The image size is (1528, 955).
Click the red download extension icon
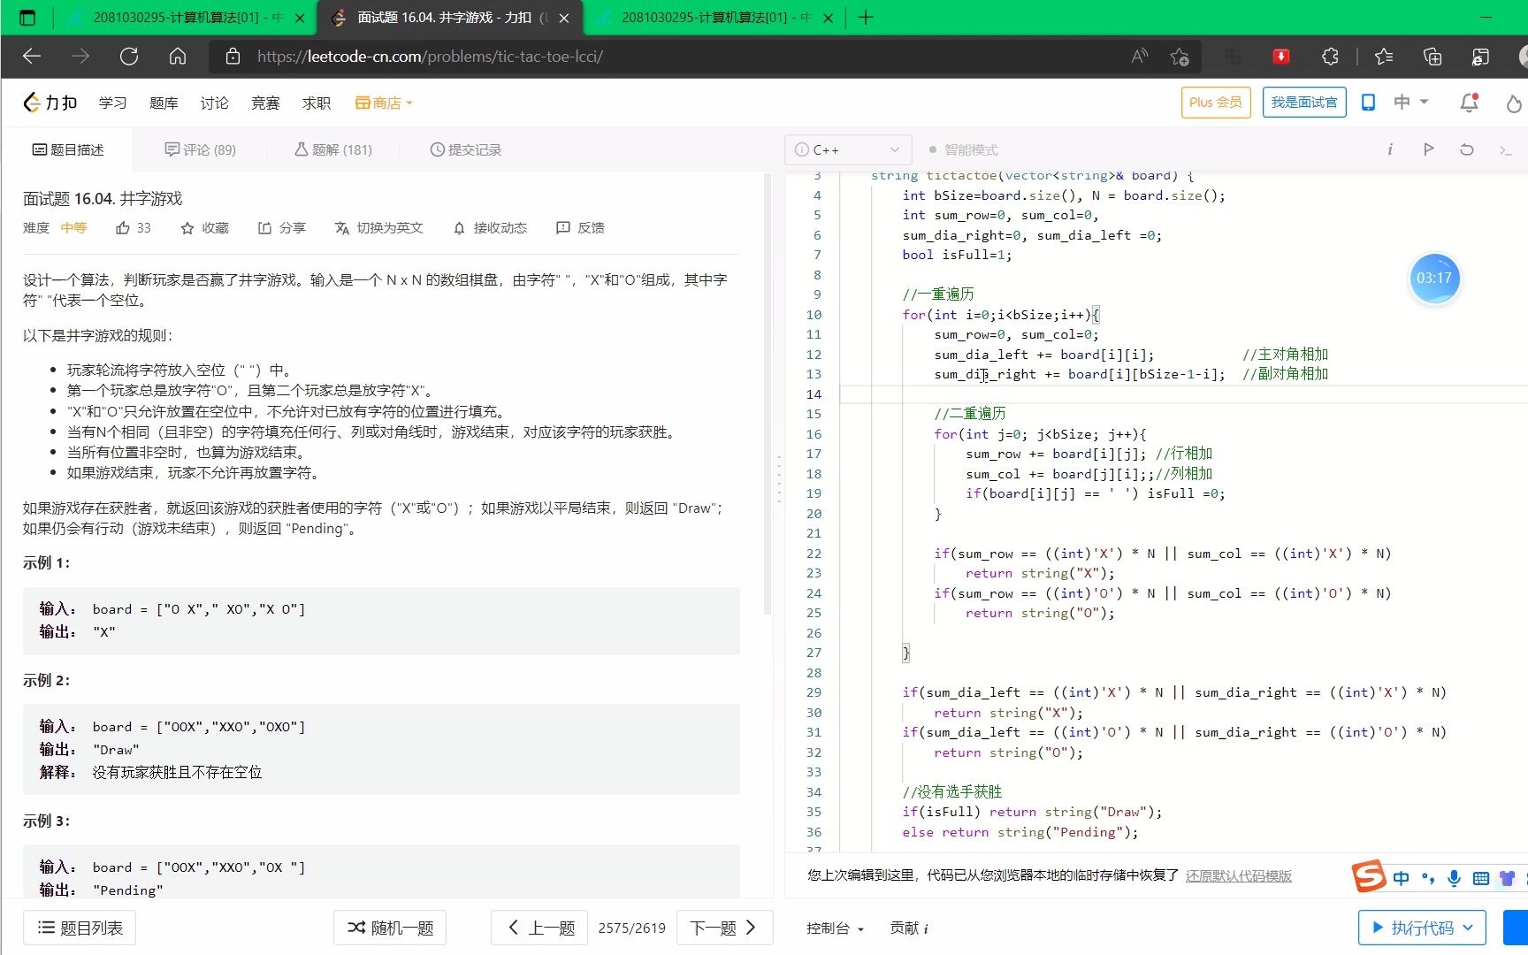[1280, 57]
